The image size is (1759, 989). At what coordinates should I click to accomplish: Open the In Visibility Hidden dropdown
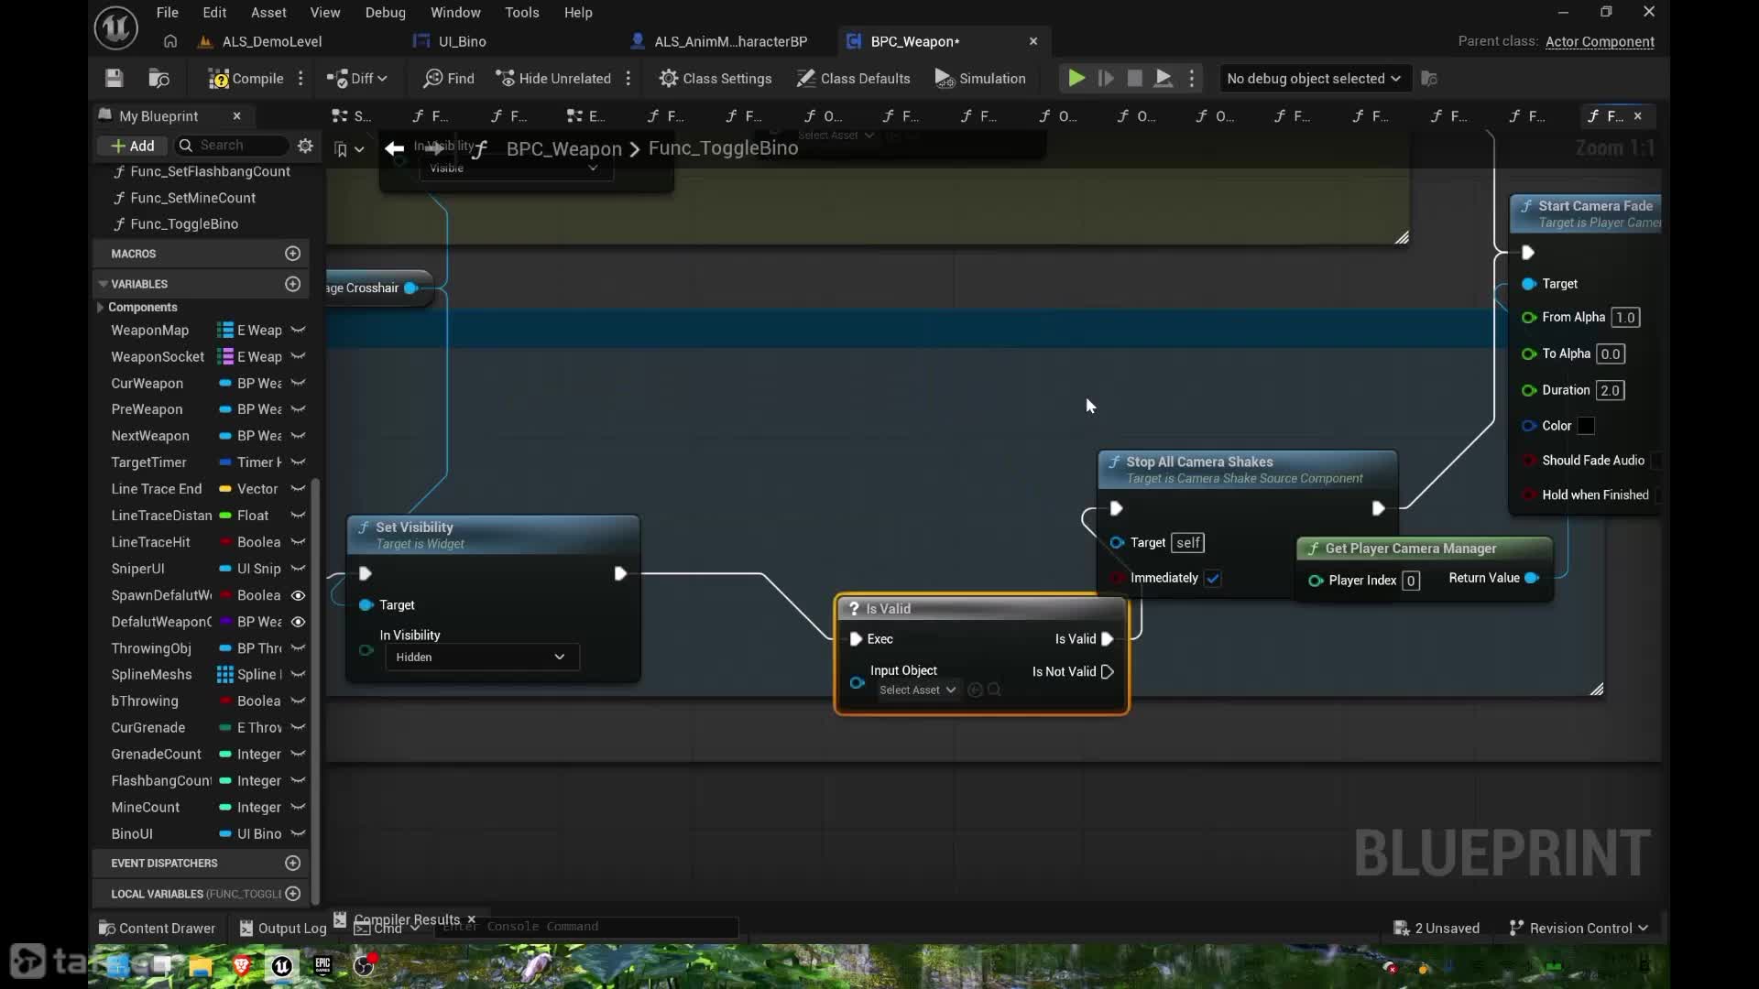(481, 658)
